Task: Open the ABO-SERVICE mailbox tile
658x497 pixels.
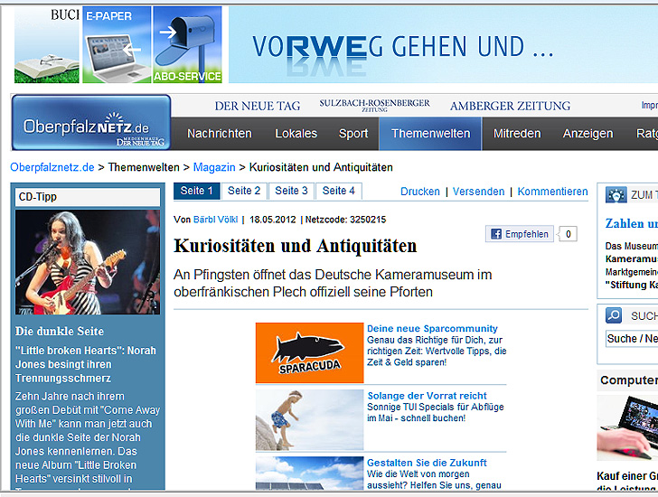Action: [187, 44]
